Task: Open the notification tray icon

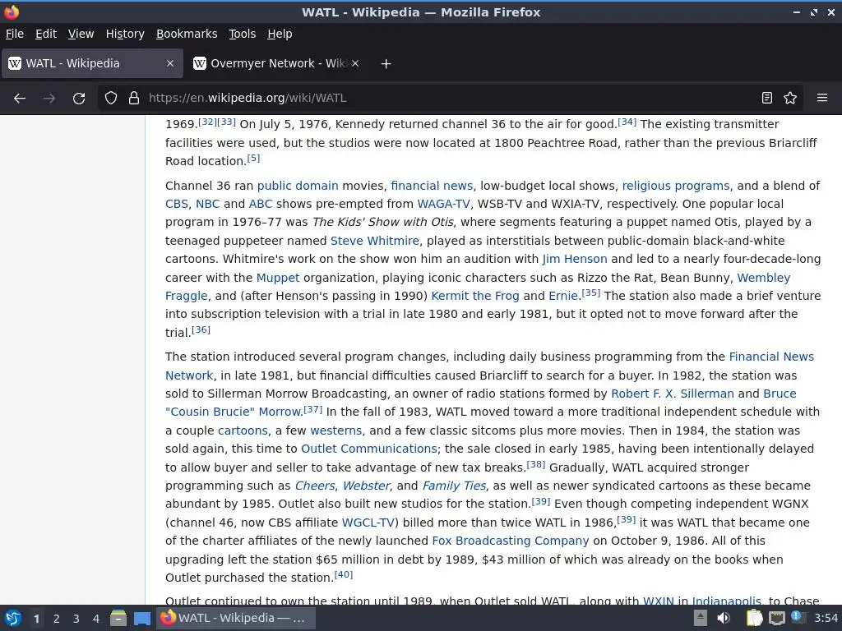Action: click(798, 617)
